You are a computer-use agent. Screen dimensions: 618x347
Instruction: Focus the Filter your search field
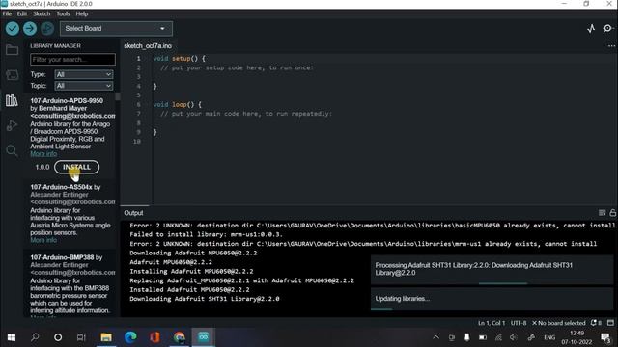[73, 60]
